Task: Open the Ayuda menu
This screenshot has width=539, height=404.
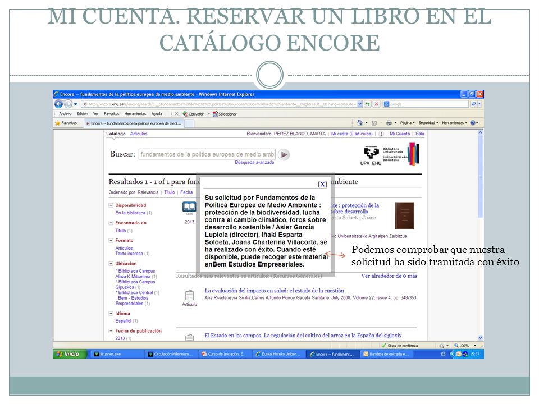Action: pyautogui.click(x=157, y=114)
